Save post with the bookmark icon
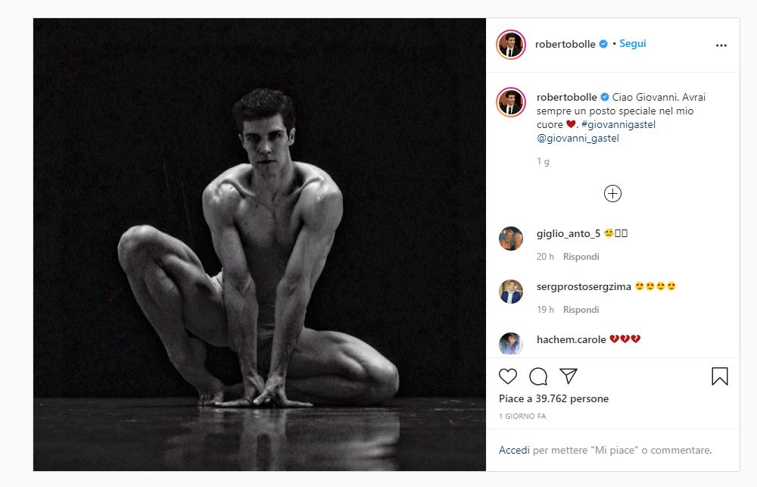 coord(720,376)
